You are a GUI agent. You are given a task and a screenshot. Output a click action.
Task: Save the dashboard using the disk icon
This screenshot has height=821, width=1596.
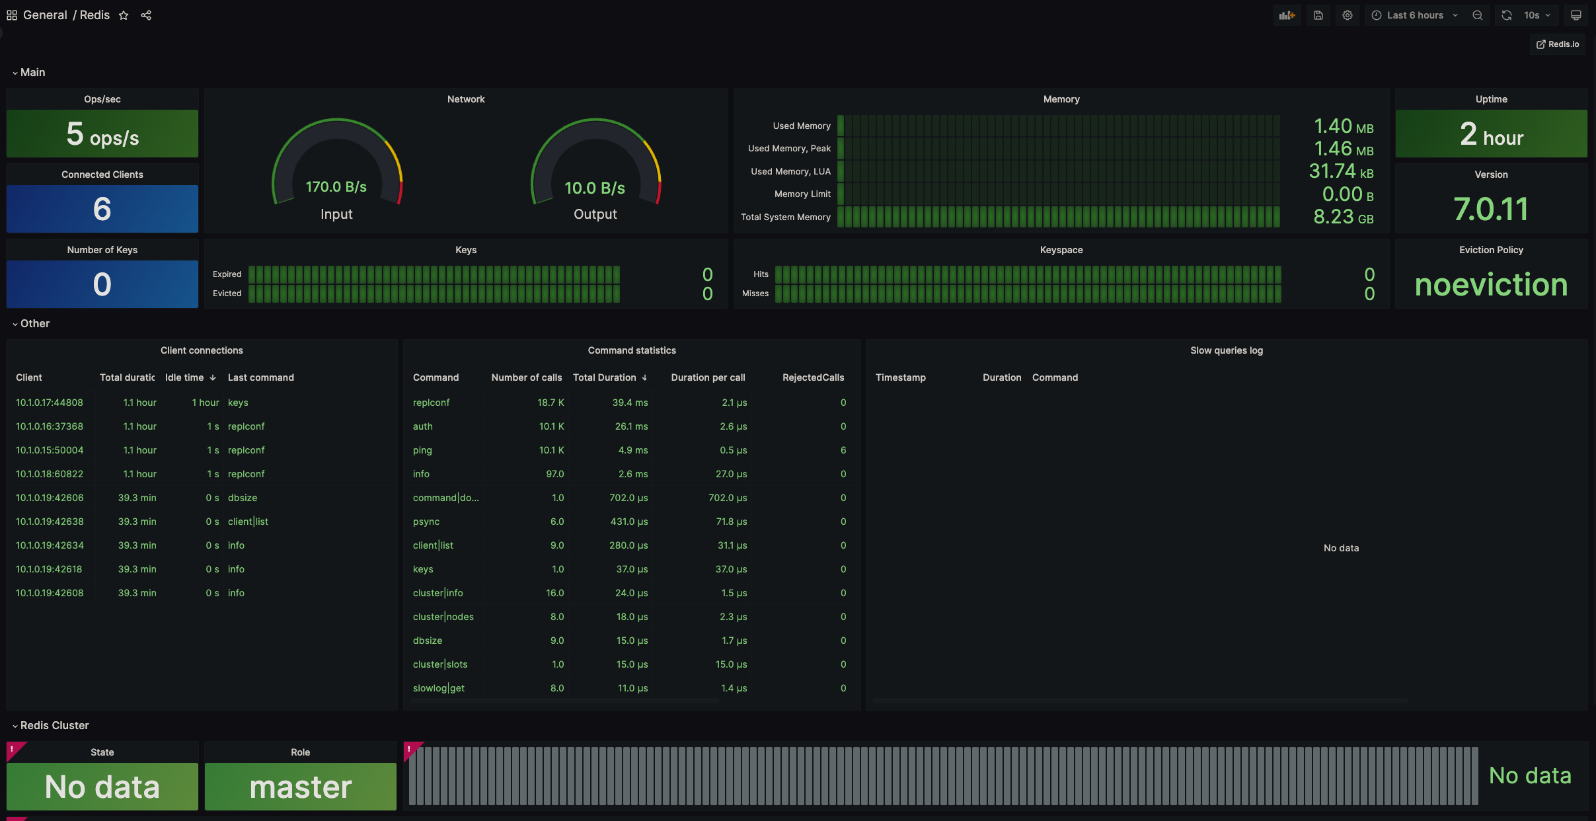[x=1318, y=15]
